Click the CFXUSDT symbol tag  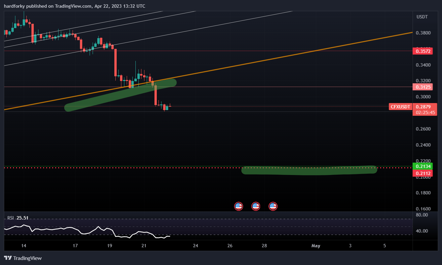coord(401,107)
